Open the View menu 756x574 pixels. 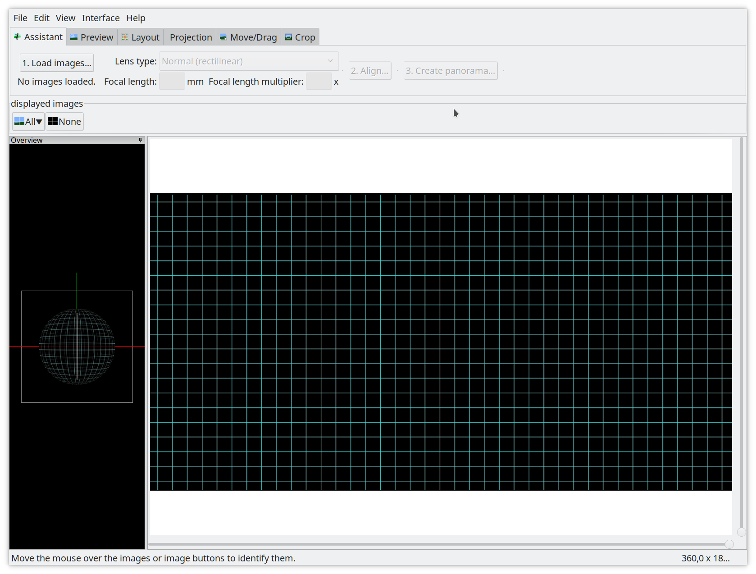[65, 18]
